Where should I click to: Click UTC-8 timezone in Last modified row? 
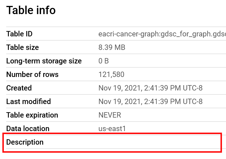click(193, 102)
